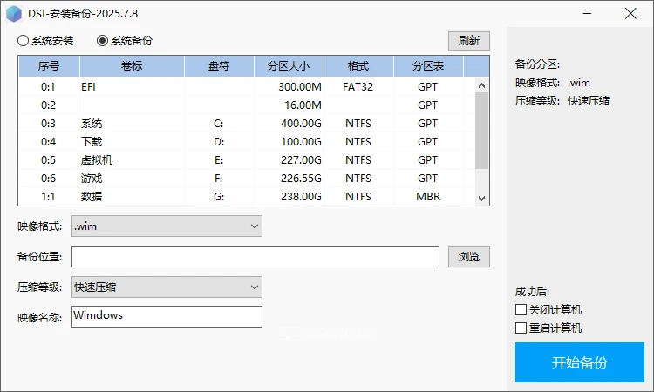Click the FAT32 format cell

pyautogui.click(x=358, y=86)
